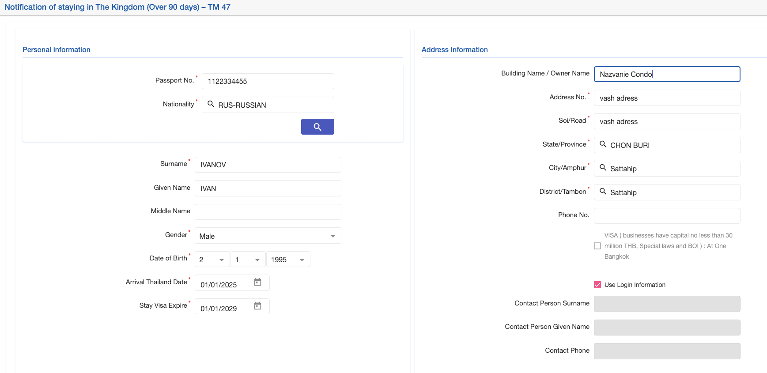
Task: Open the birth day dropdown
Action: point(212,260)
